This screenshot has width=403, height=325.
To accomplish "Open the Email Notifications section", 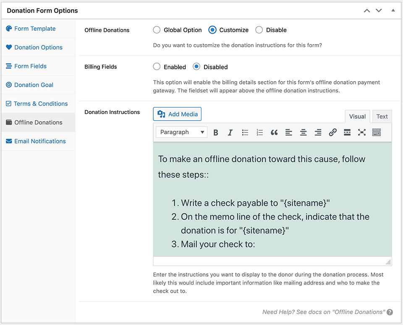I will coord(38,141).
